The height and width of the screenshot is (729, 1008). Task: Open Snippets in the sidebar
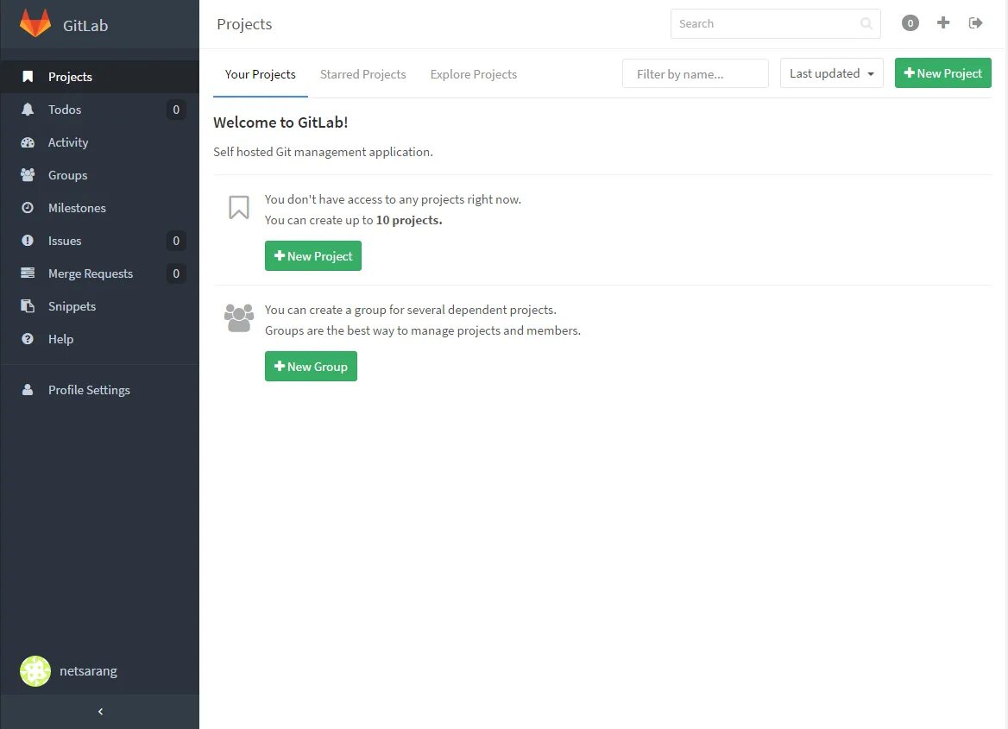coord(99,306)
